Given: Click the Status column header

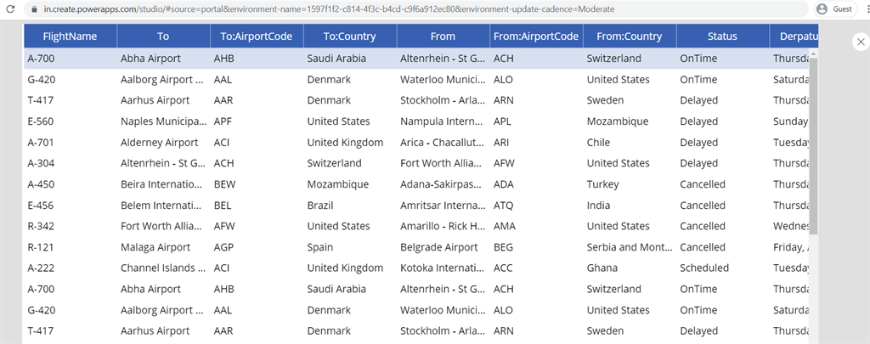Looking at the screenshot, I should click(722, 37).
